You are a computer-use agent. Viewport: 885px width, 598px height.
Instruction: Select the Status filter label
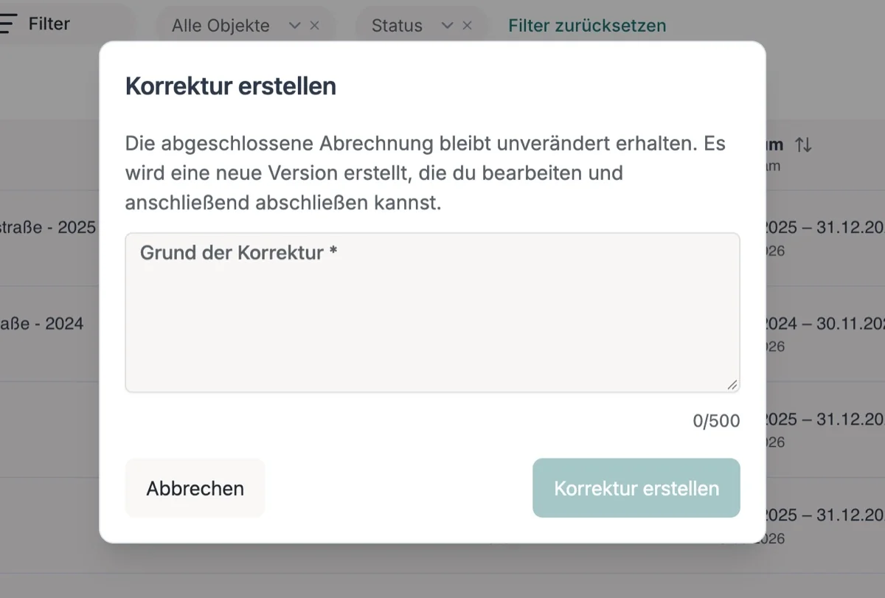click(x=397, y=26)
